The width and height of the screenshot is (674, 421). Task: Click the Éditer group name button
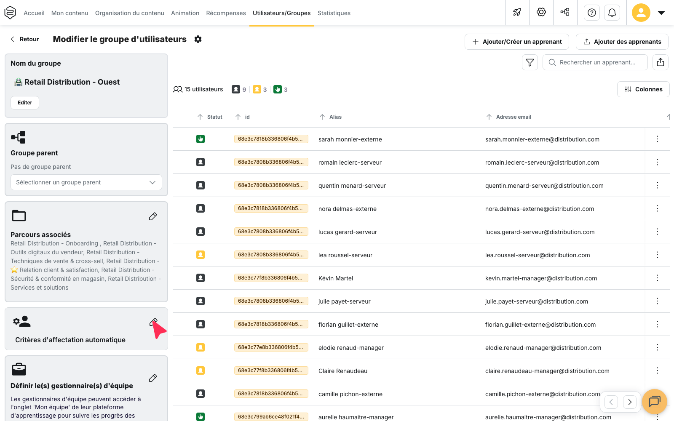(25, 103)
